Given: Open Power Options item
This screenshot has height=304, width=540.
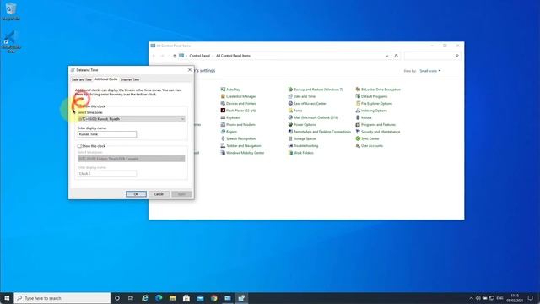Looking at the screenshot, I should tap(302, 124).
